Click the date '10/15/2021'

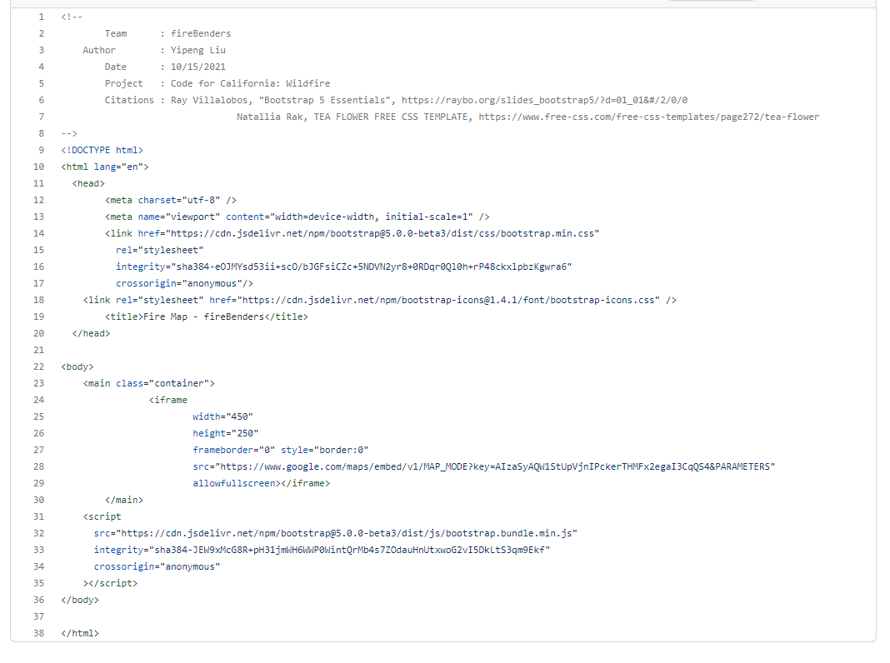[x=198, y=67]
